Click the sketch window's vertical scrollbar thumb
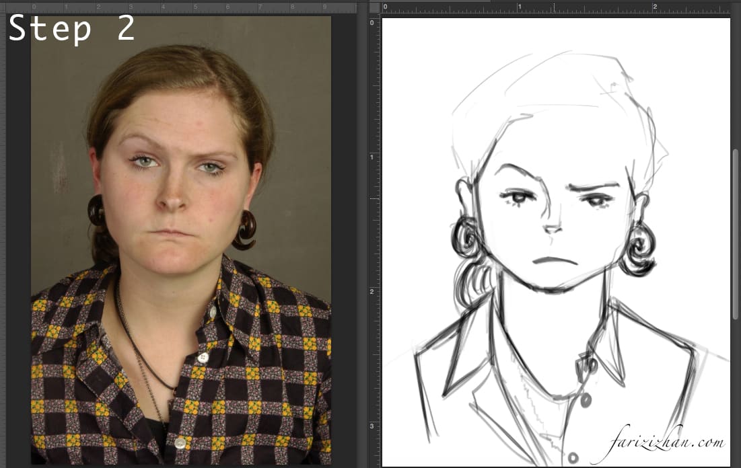This screenshot has height=468, width=741. (x=736, y=235)
